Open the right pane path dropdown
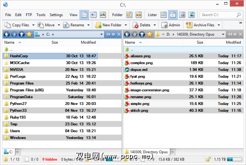Image resolution: width=246 pixels, height=165 pixels. 223,34
